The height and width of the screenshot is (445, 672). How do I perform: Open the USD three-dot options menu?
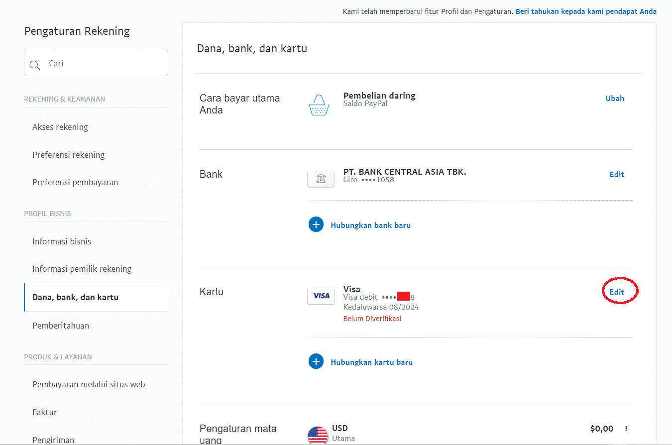click(x=626, y=429)
